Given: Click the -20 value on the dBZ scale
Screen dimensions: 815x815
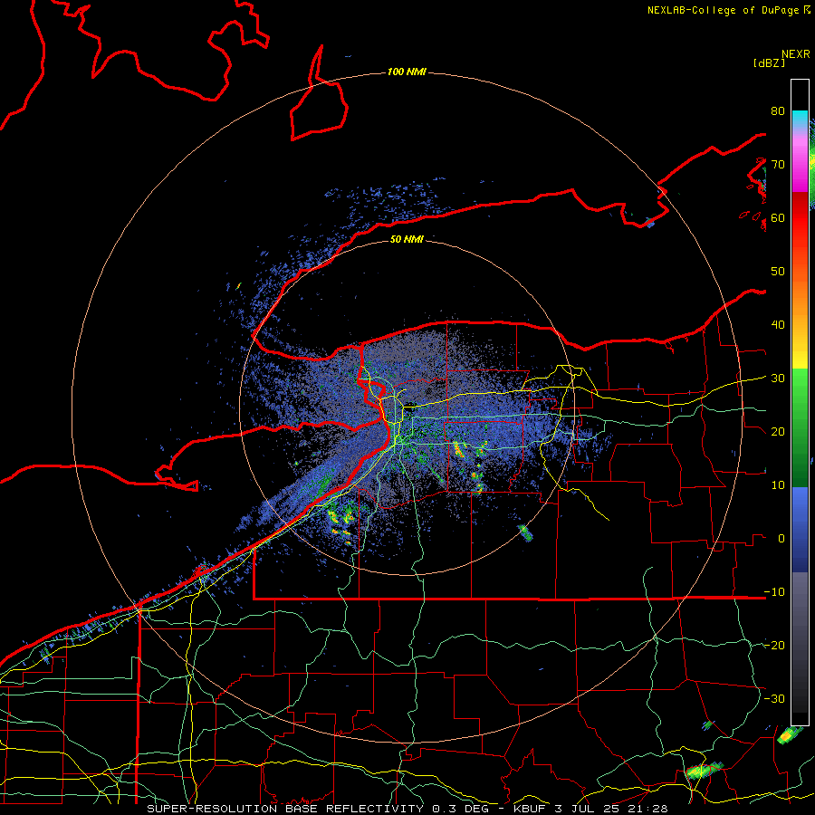Looking at the screenshot, I should tap(774, 646).
